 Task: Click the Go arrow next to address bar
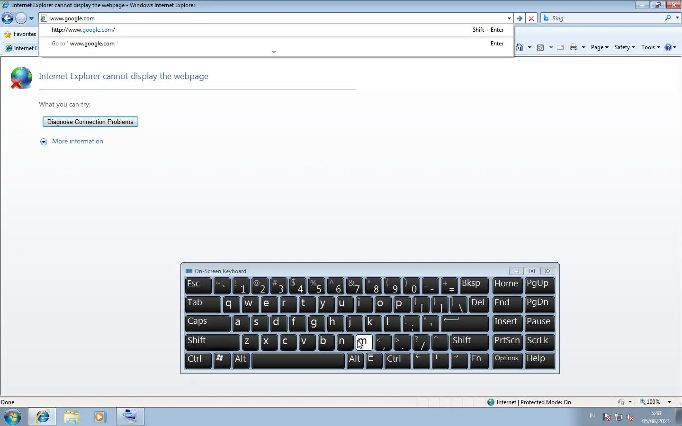point(520,18)
